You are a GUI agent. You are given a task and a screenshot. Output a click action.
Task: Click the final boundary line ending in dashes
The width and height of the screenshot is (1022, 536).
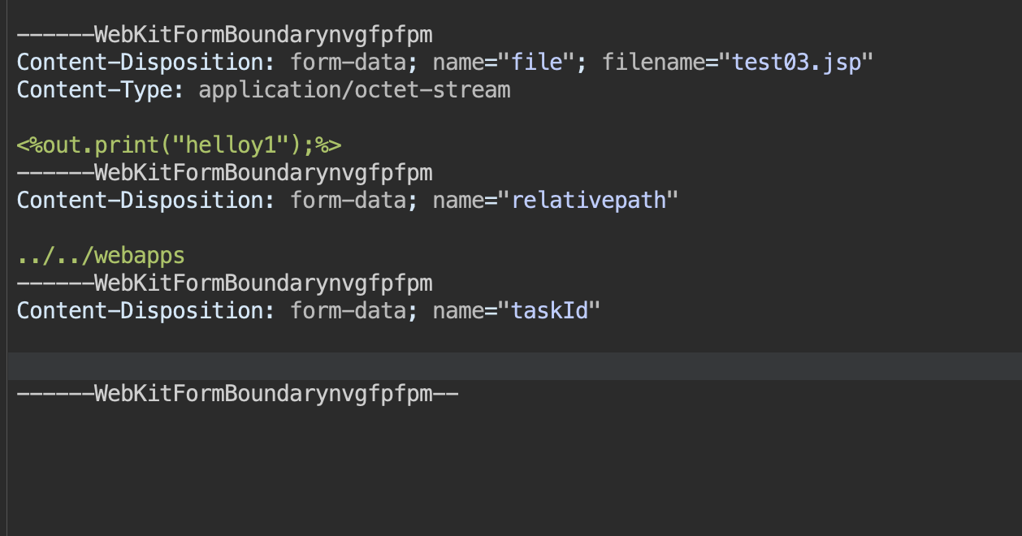tap(237, 394)
